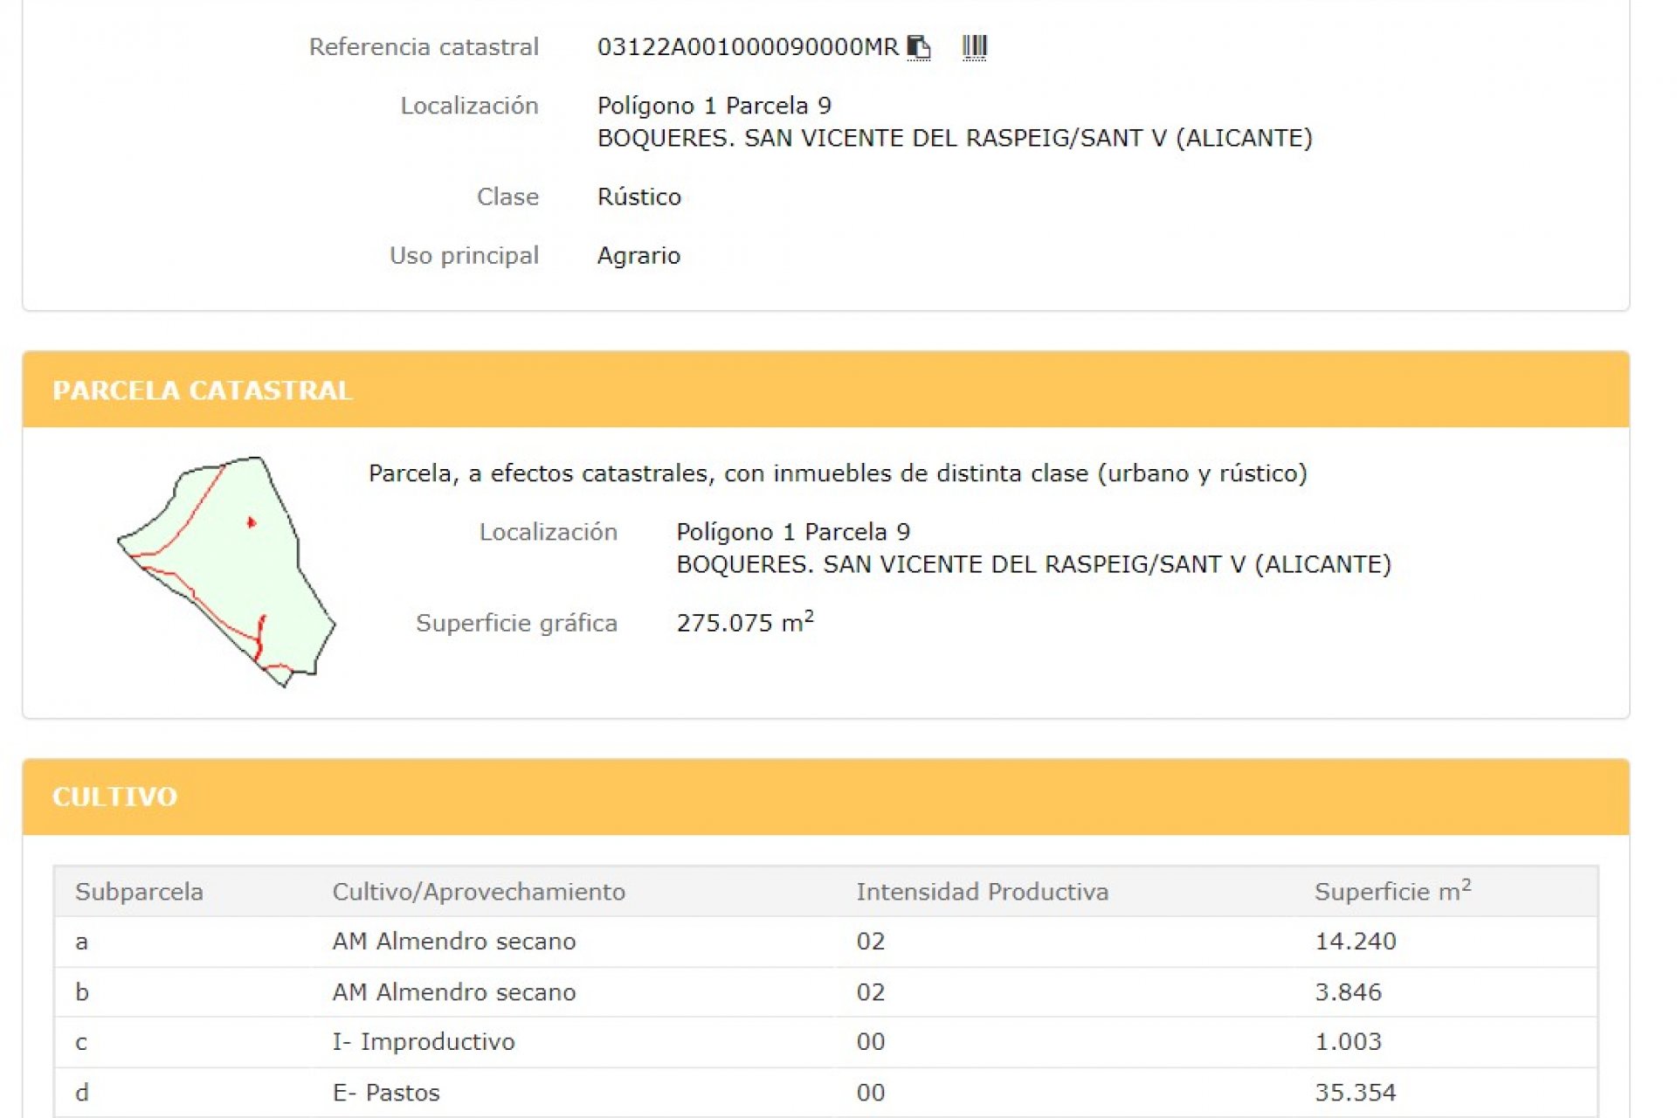Select intensity value 02 in row b
The width and height of the screenshot is (1677, 1118).
(x=871, y=992)
